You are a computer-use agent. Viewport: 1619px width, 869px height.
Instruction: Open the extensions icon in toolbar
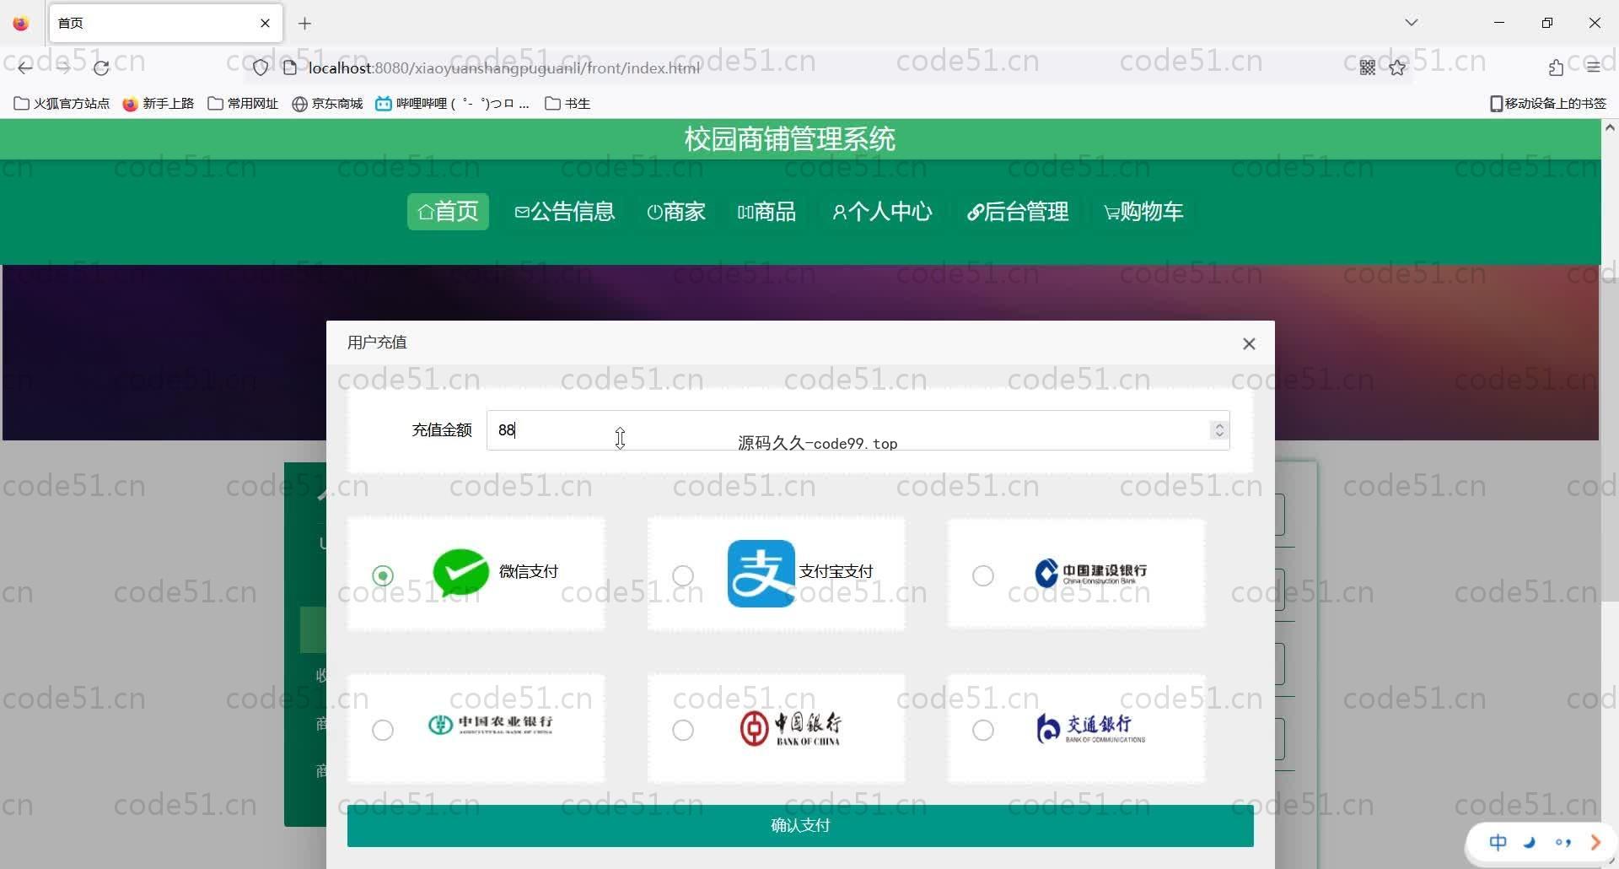1556,67
